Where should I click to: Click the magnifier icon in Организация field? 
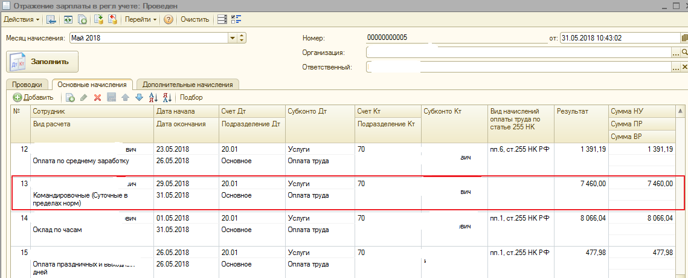coord(684,53)
